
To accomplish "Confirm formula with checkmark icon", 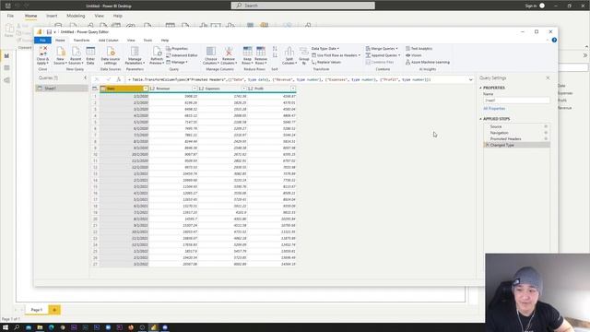I will coord(108,80).
